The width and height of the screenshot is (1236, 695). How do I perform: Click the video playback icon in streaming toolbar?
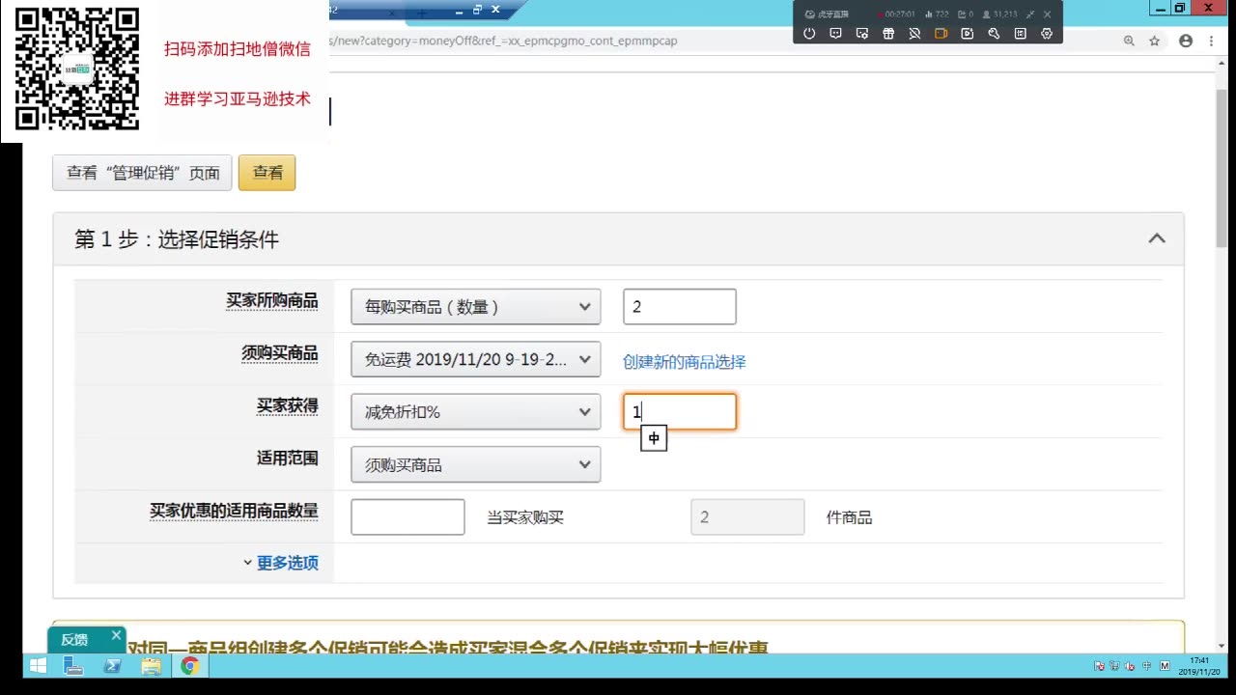tap(967, 33)
